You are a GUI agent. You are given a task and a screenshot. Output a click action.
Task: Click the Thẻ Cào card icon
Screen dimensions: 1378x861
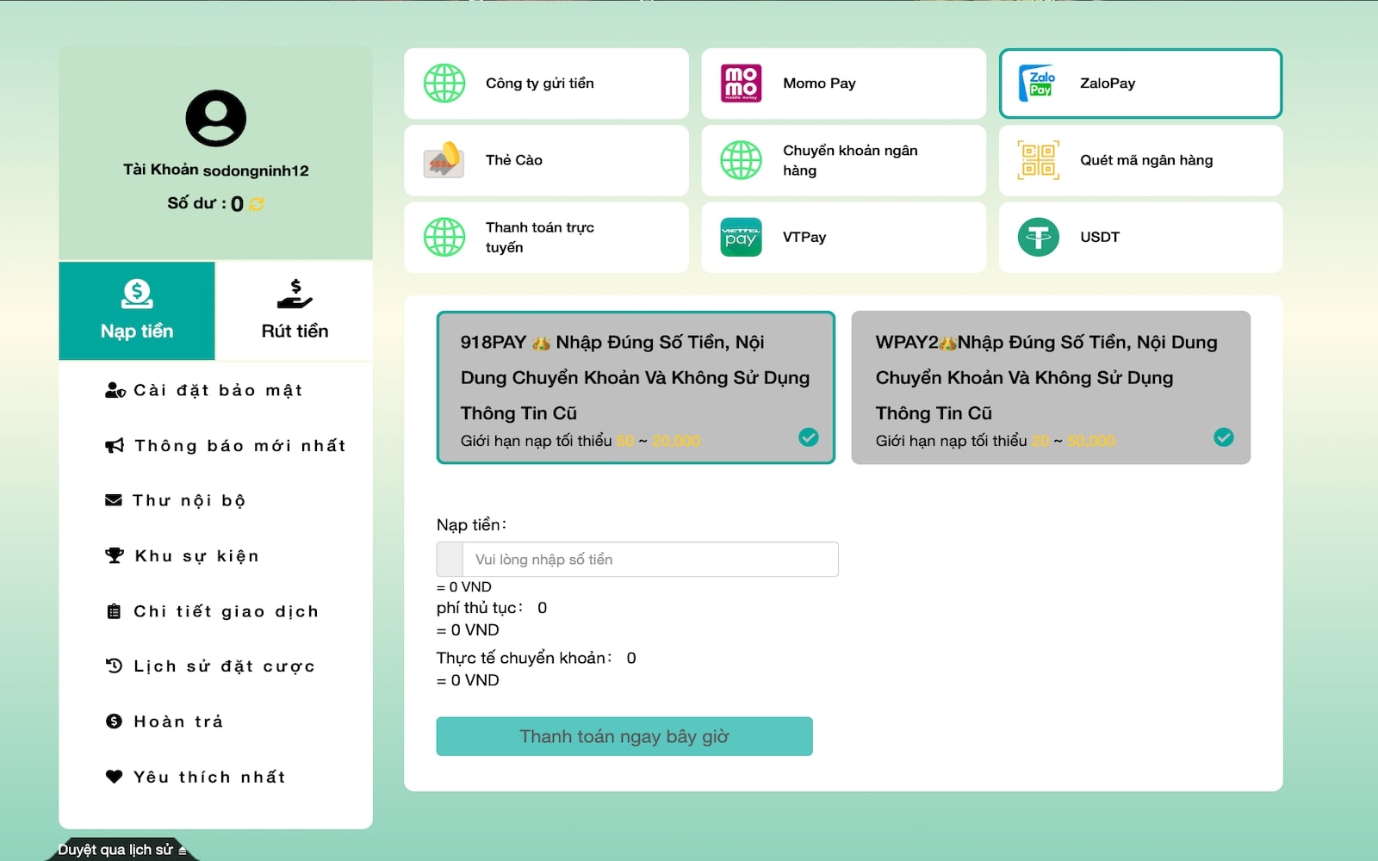point(444,160)
